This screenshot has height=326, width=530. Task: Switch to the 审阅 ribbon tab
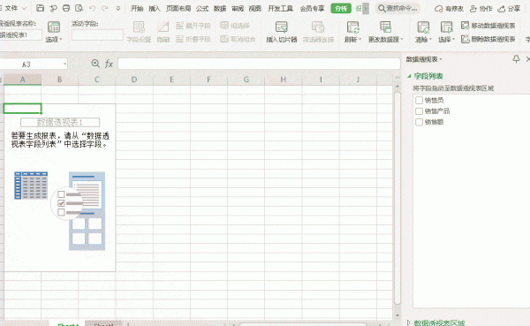coord(238,9)
